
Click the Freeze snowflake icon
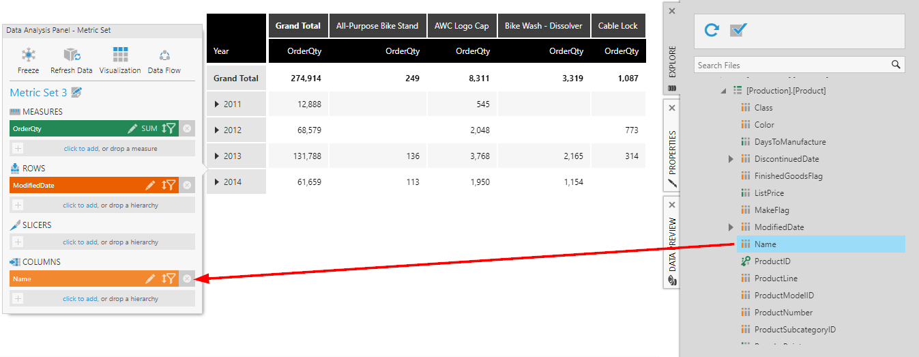(28, 55)
